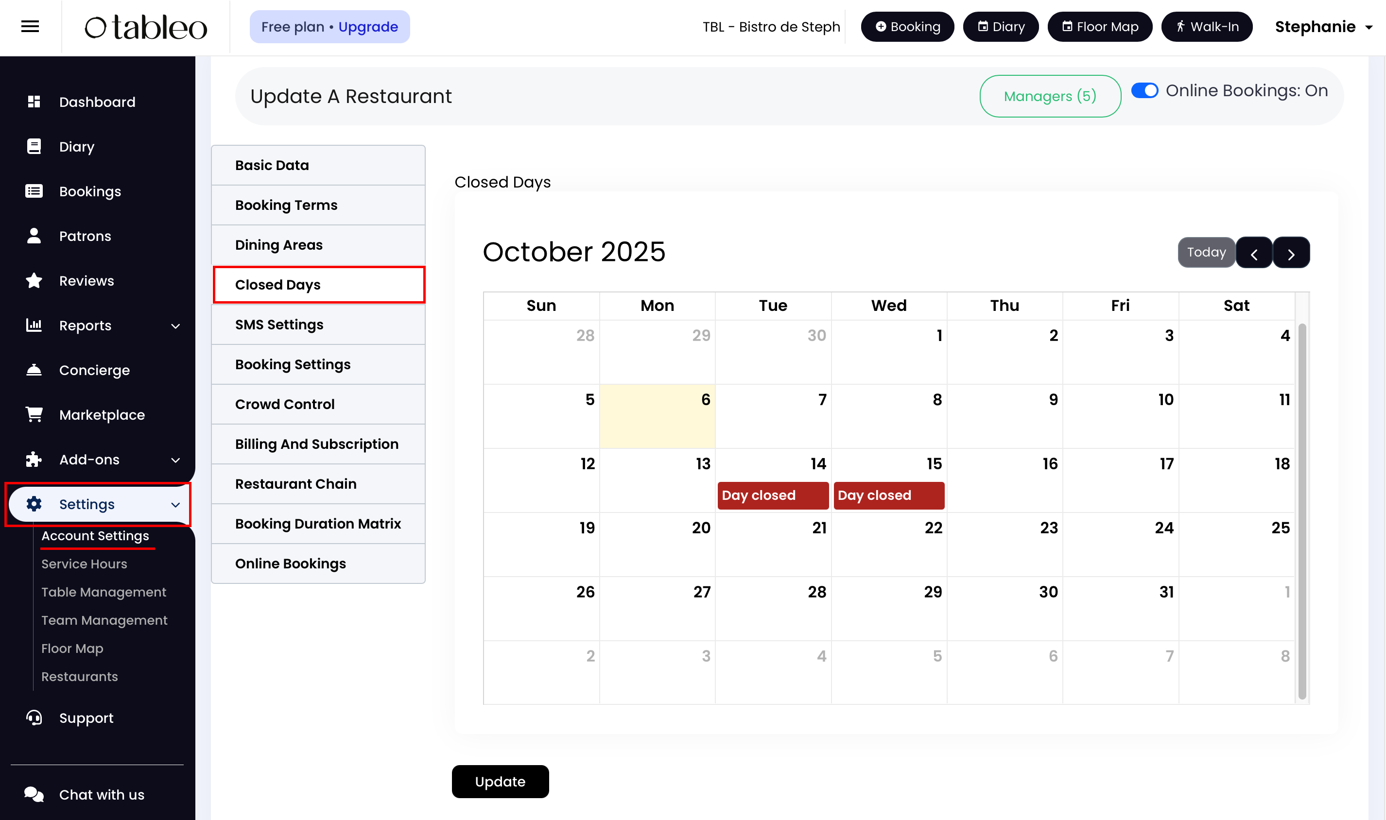Image resolution: width=1386 pixels, height=820 pixels.
Task: Click the calendar vertical scrollbar
Action: coord(1301,511)
